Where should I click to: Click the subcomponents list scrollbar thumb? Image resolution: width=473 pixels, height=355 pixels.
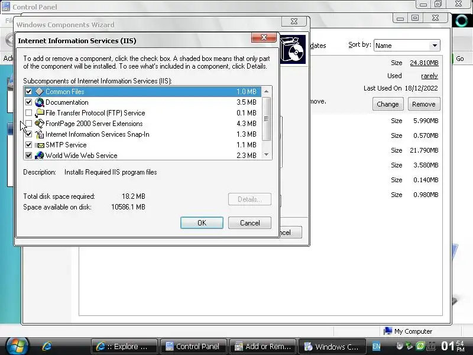(x=266, y=119)
